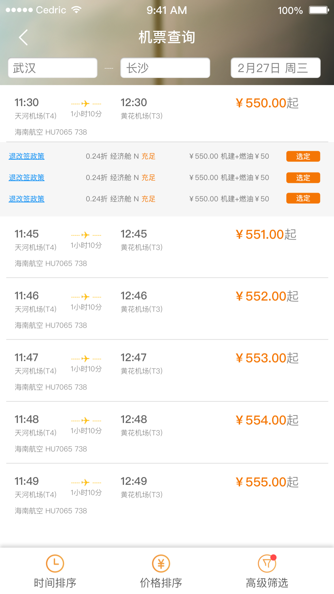Open the date selector showing 2月27日 周三
The height and width of the screenshot is (594, 334).
tap(275, 68)
